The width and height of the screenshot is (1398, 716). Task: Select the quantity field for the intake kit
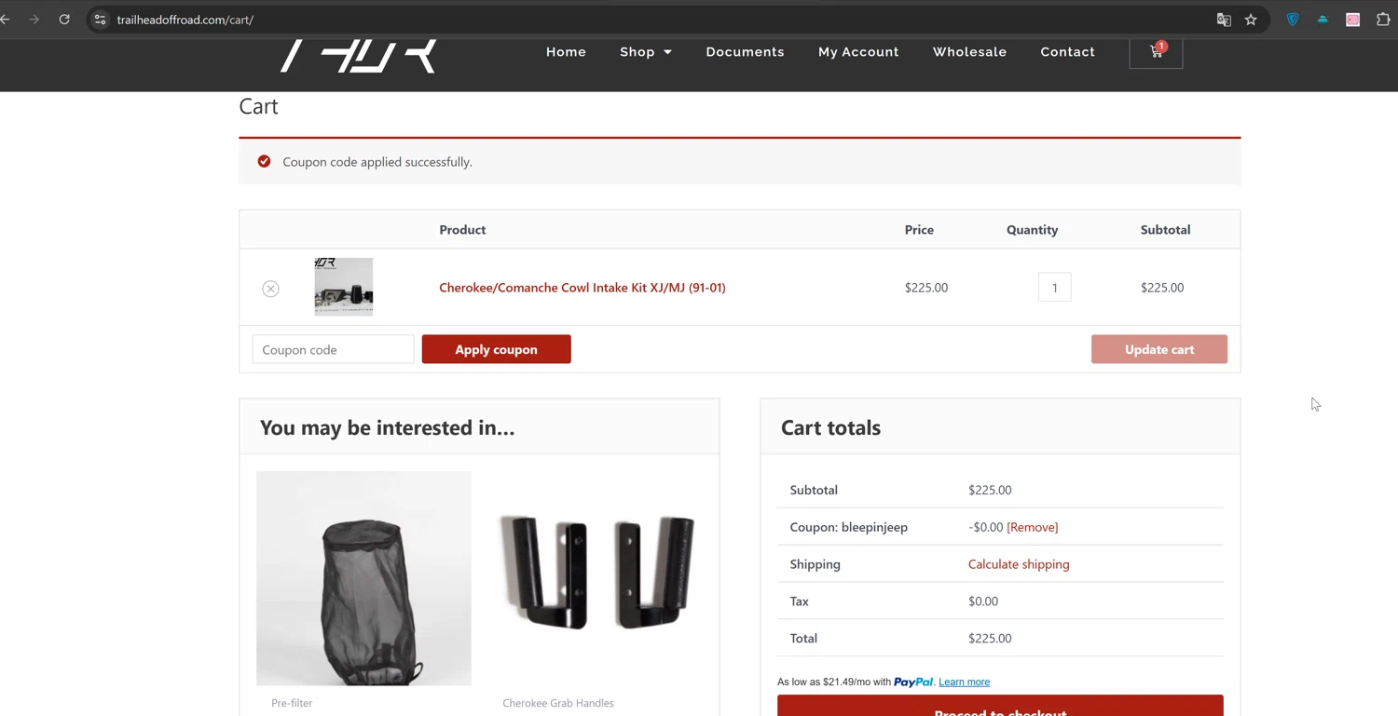[x=1054, y=288]
